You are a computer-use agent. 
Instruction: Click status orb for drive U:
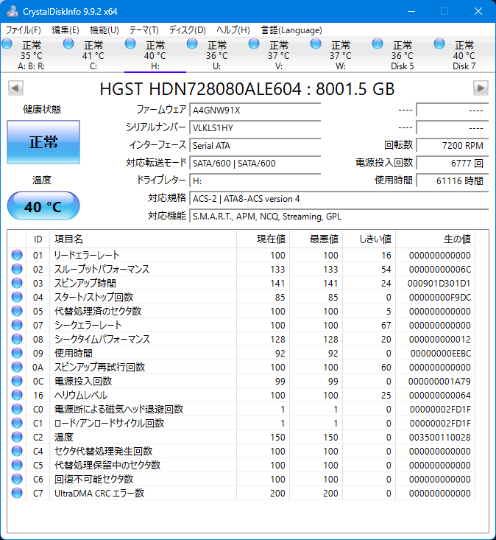pos(192,44)
